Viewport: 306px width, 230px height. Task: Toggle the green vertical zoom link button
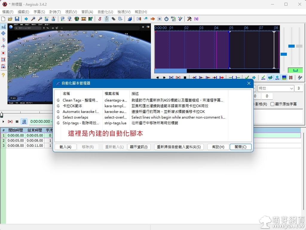tap(295, 70)
